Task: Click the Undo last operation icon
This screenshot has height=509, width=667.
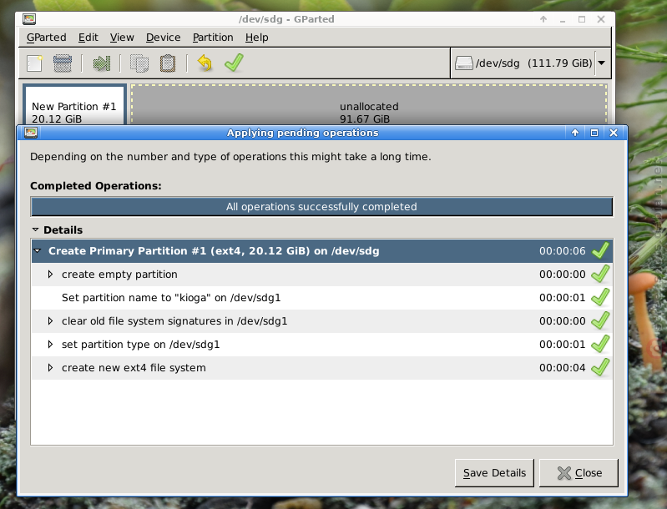Action: (205, 63)
